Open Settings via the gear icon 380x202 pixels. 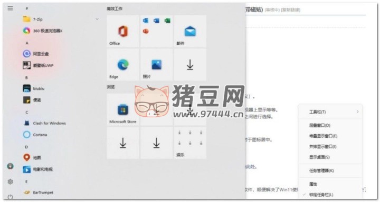point(10,181)
